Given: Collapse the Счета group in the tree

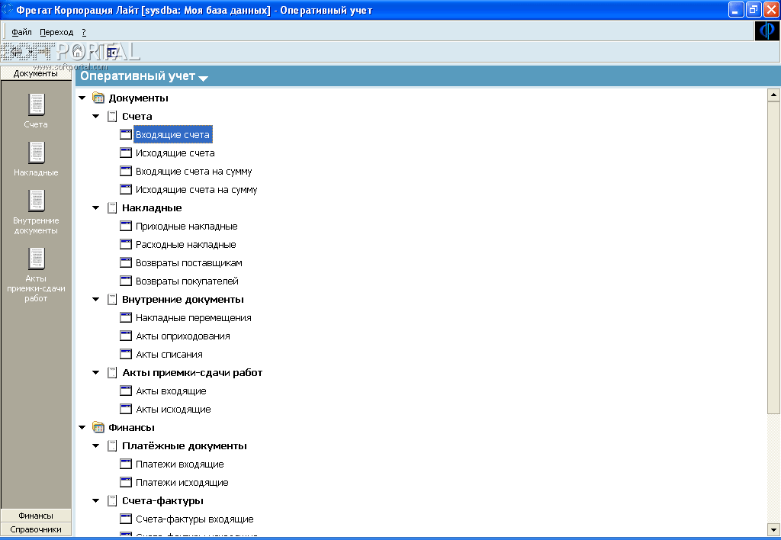Looking at the screenshot, I should point(95,117).
